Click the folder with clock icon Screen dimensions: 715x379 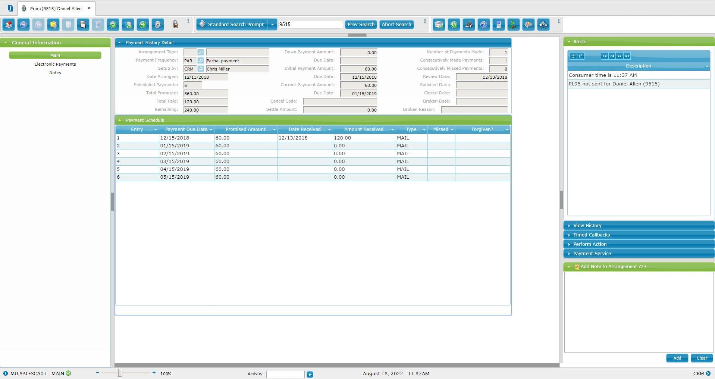pyautogui.click(x=53, y=25)
